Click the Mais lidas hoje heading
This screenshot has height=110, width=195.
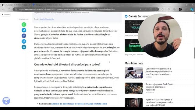click(x=134, y=63)
